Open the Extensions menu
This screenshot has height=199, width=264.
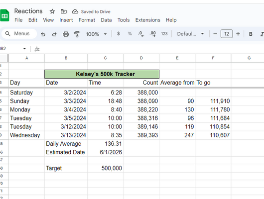(147, 20)
